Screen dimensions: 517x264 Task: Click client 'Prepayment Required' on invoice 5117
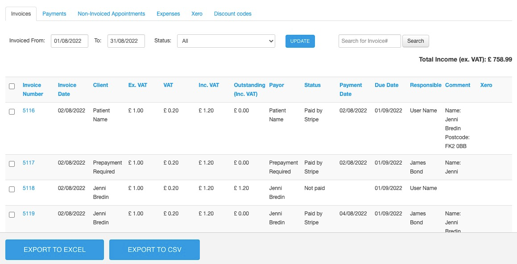108,167
